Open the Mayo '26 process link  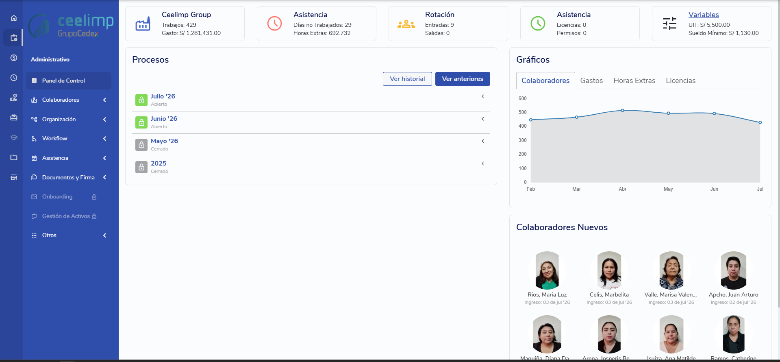point(164,141)
